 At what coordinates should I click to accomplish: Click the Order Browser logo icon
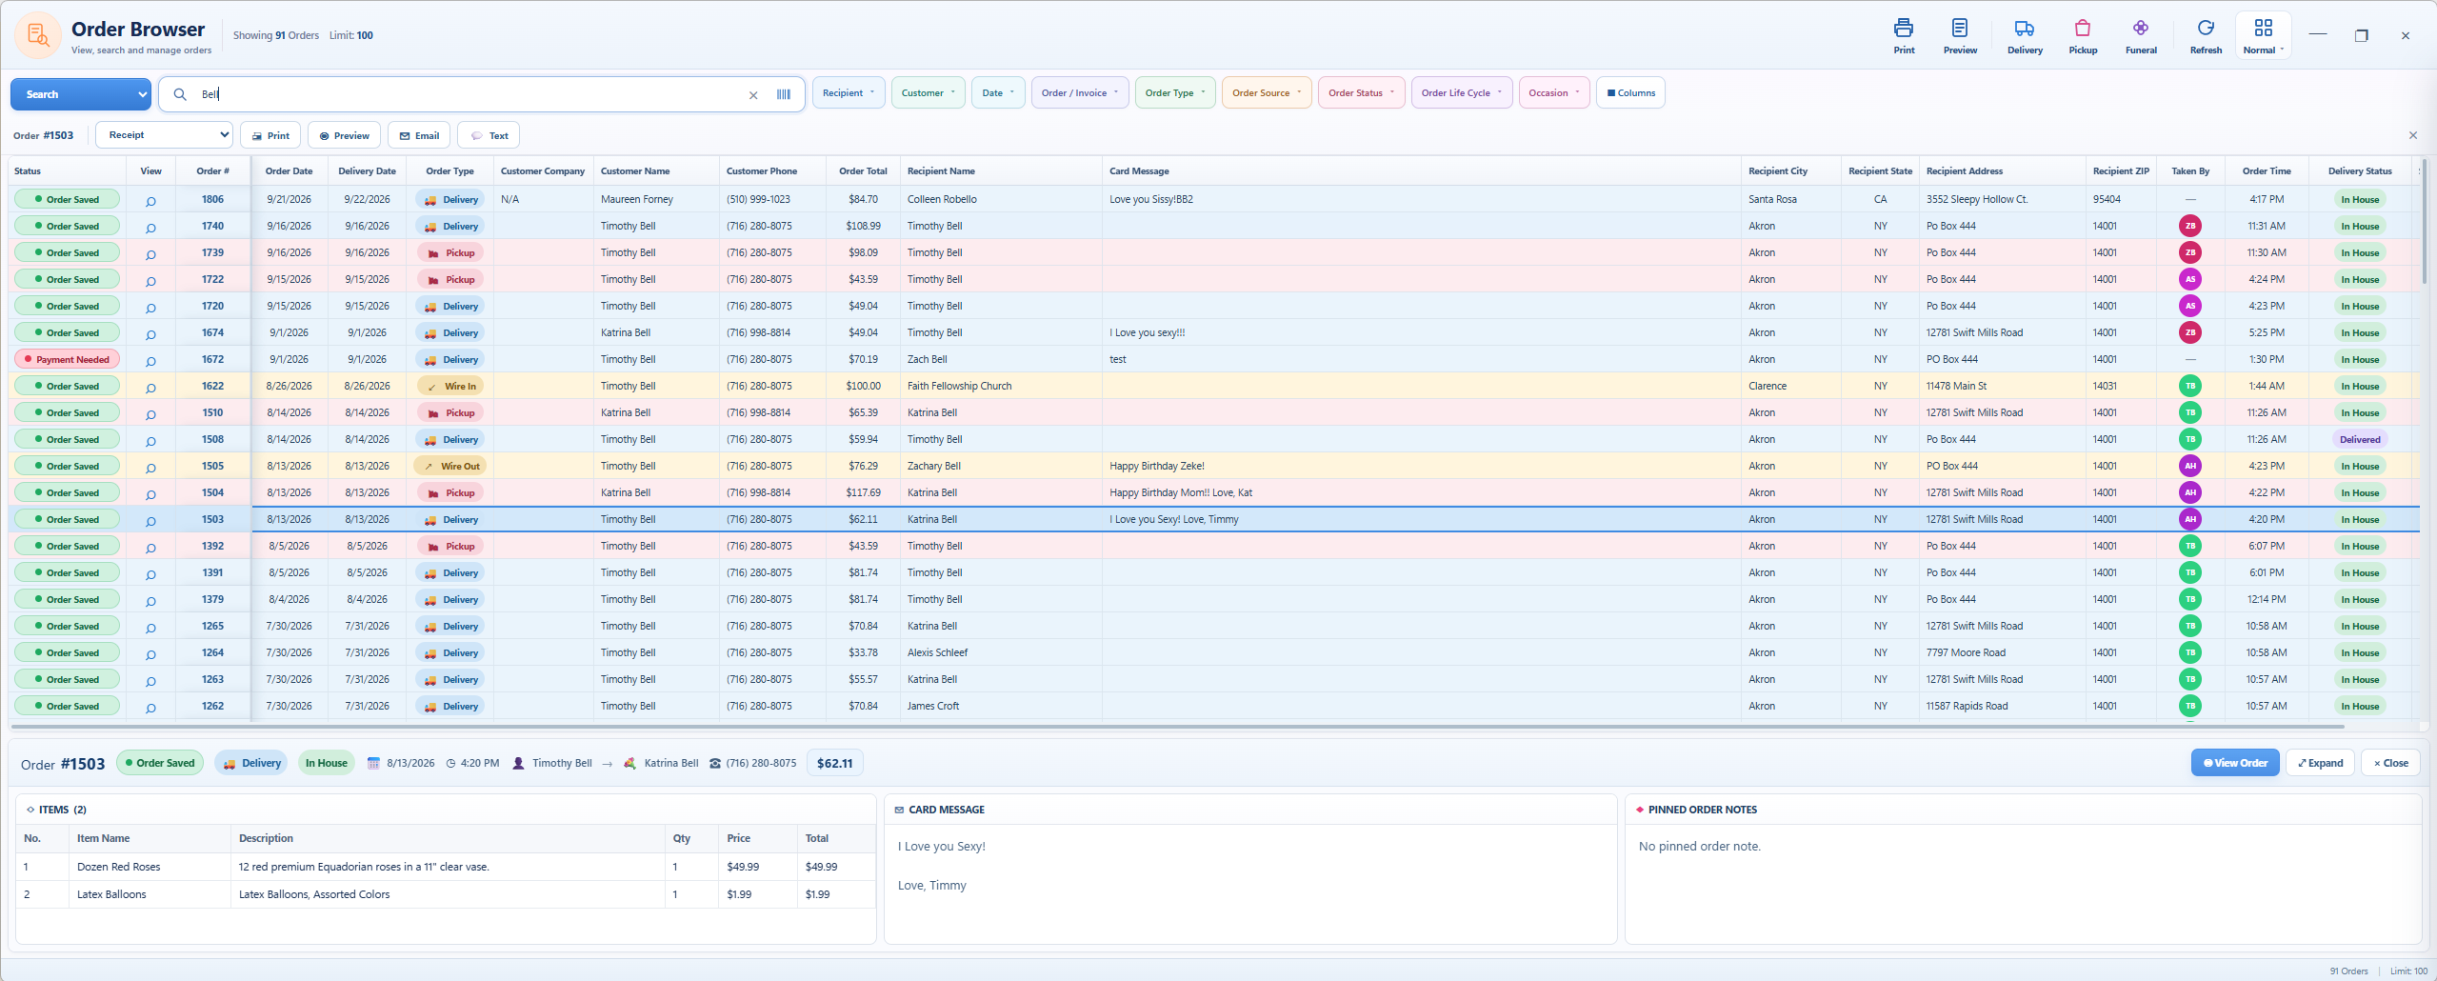38,36
